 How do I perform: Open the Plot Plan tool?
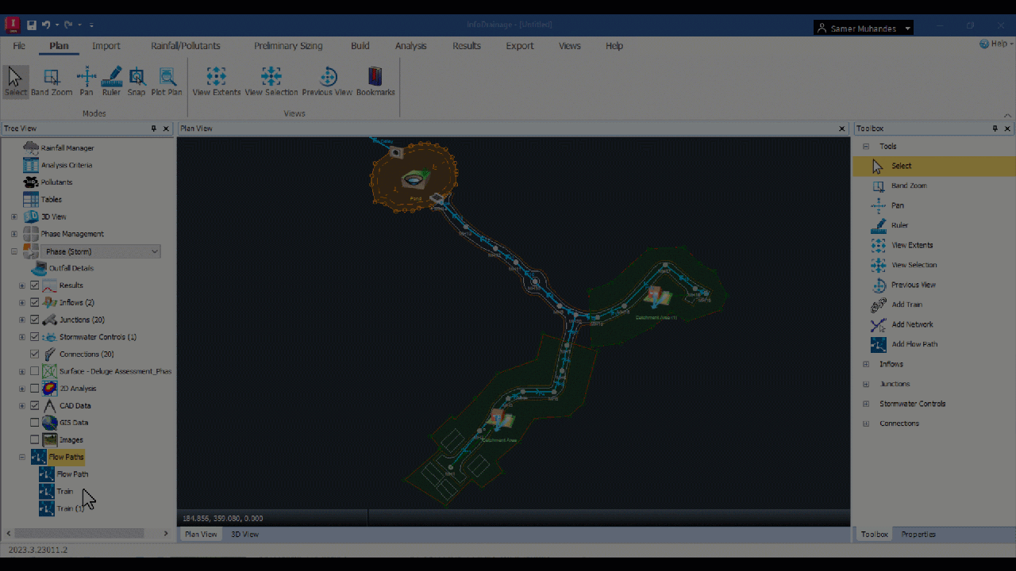(x=167, y=82)
